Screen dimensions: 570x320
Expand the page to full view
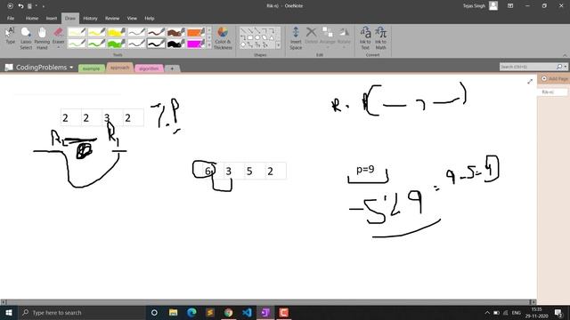[530, 82]
